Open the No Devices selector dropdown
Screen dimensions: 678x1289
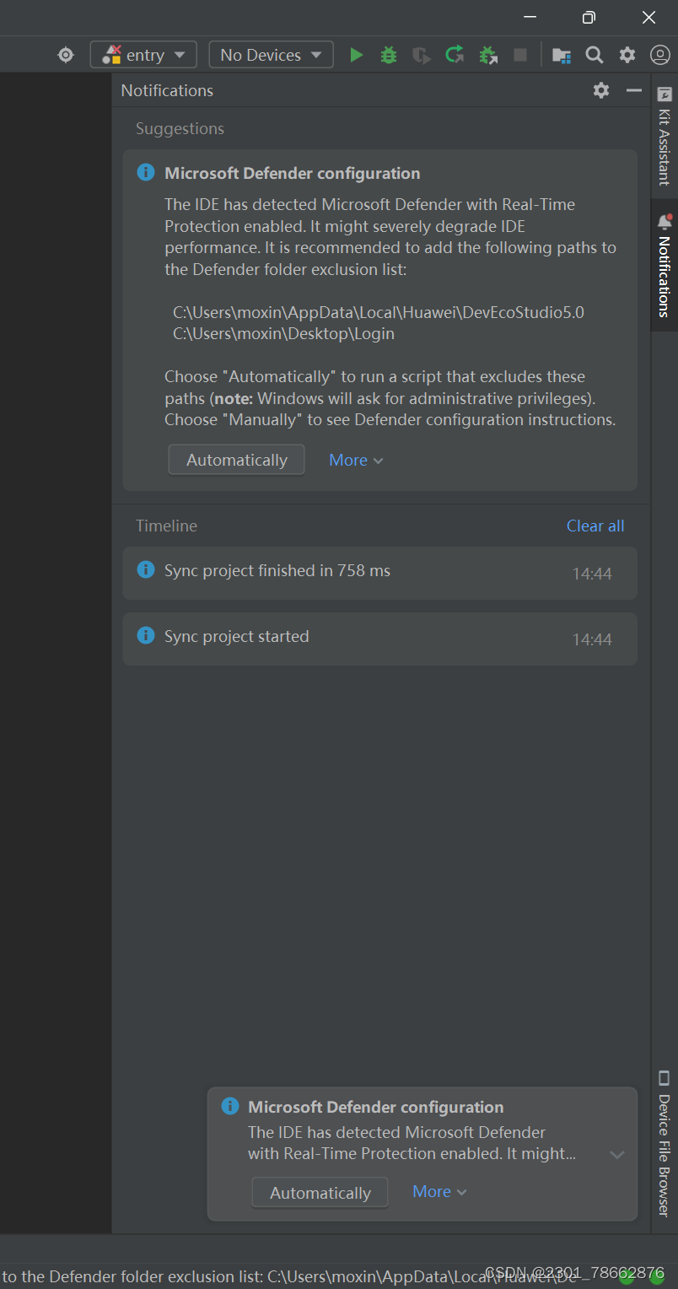pos(271,55)
